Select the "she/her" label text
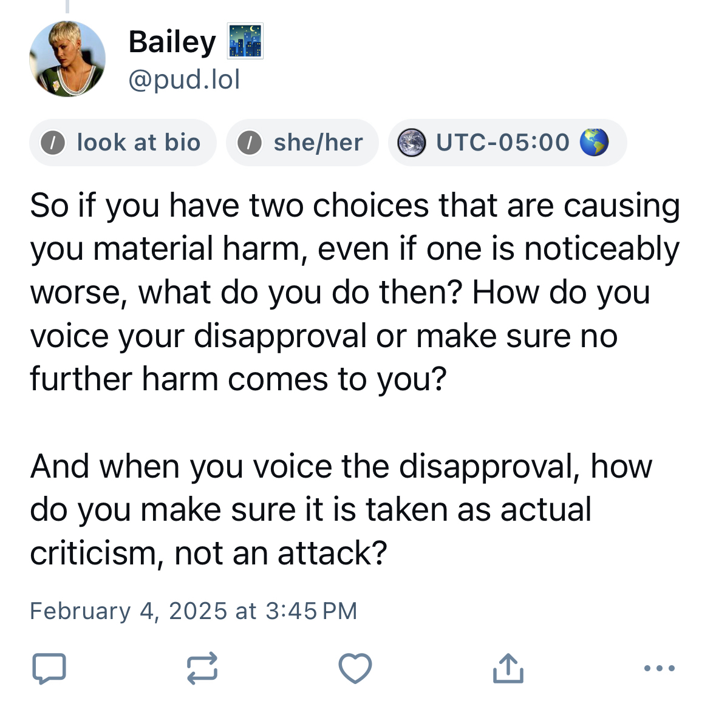 point(318,143)
